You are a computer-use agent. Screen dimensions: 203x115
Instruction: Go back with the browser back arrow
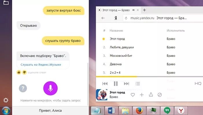pyautogui.click(x=103, y=18)
